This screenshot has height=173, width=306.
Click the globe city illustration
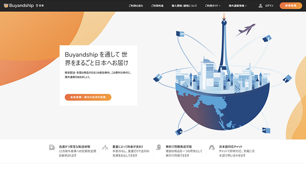[222, 75]
